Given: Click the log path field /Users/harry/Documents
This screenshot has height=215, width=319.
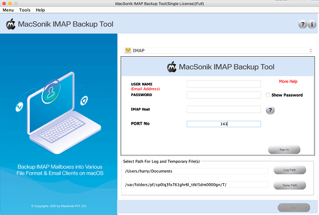Looking at the screenshot, I should [x=196, y=171].
